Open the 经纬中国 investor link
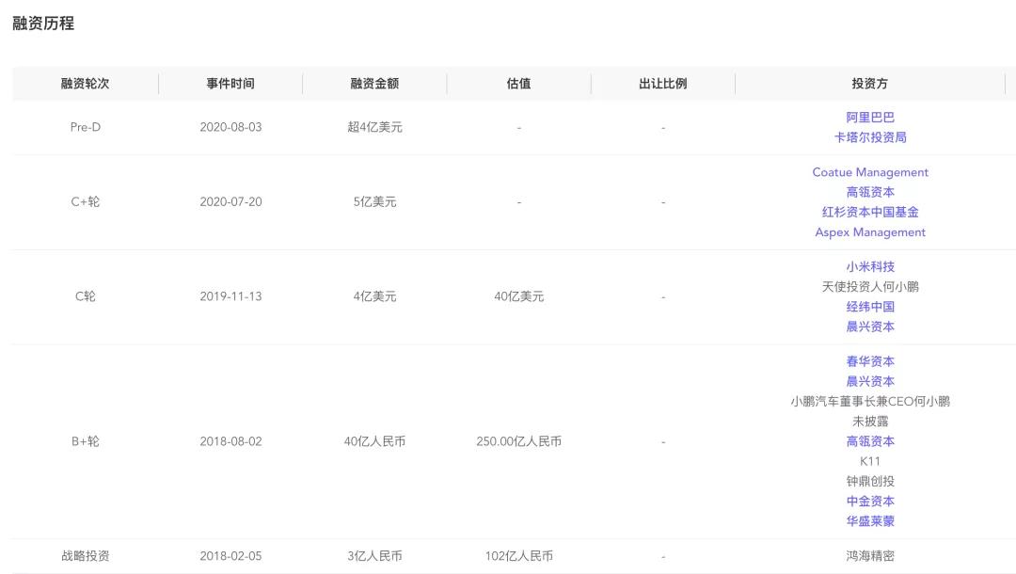Screen dimensions: 1016x574 (870, 307)
